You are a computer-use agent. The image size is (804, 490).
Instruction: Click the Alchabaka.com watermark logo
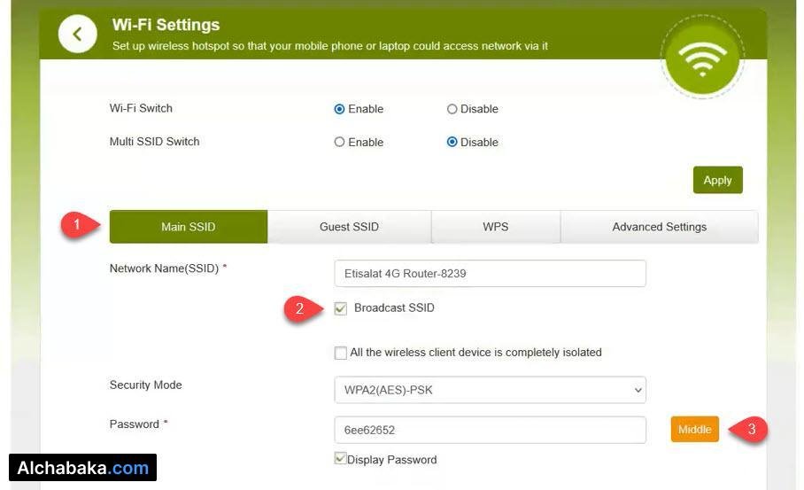point(82,468)
